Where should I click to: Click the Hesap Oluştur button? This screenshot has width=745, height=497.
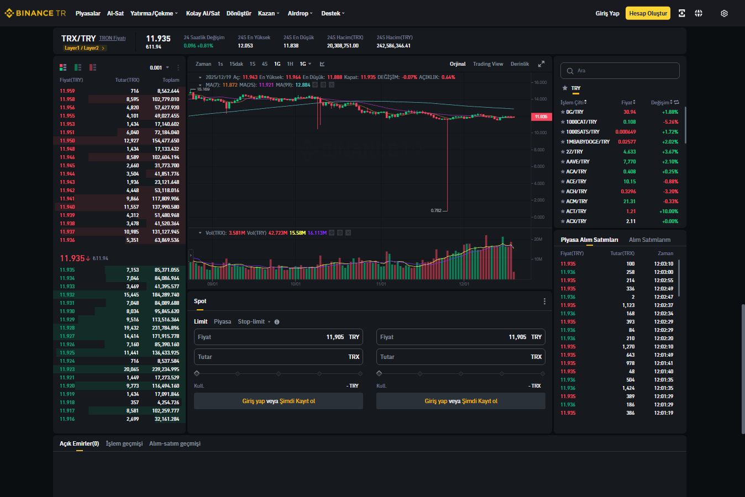click(x=648, y=13)
